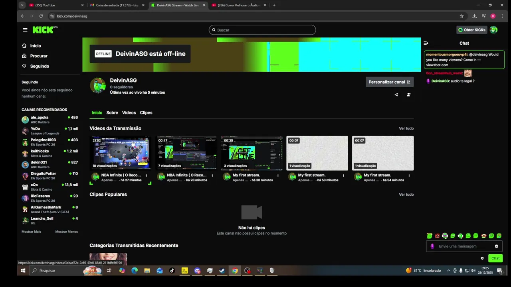The height and width of the screenshot is (287, 511).
Task: Click the 31°C Ensolarado weather widget
Action: pos(423,271)
